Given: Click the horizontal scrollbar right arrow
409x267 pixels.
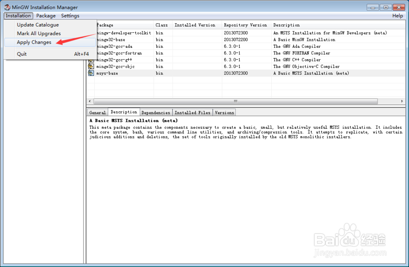Looking at the screenshot, I should click(402, 101).
